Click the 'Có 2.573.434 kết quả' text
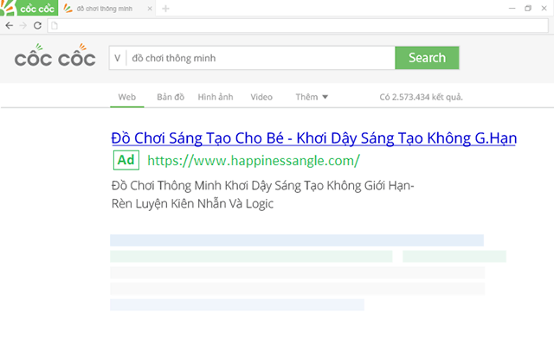 [422, 97]
